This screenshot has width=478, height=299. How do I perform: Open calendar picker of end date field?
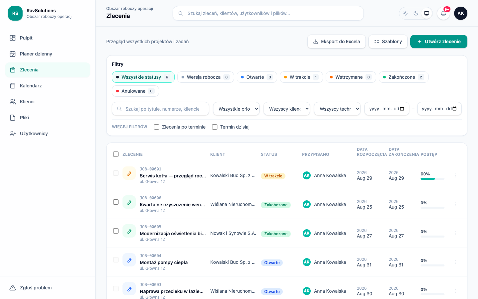click(x=455, y=109)
